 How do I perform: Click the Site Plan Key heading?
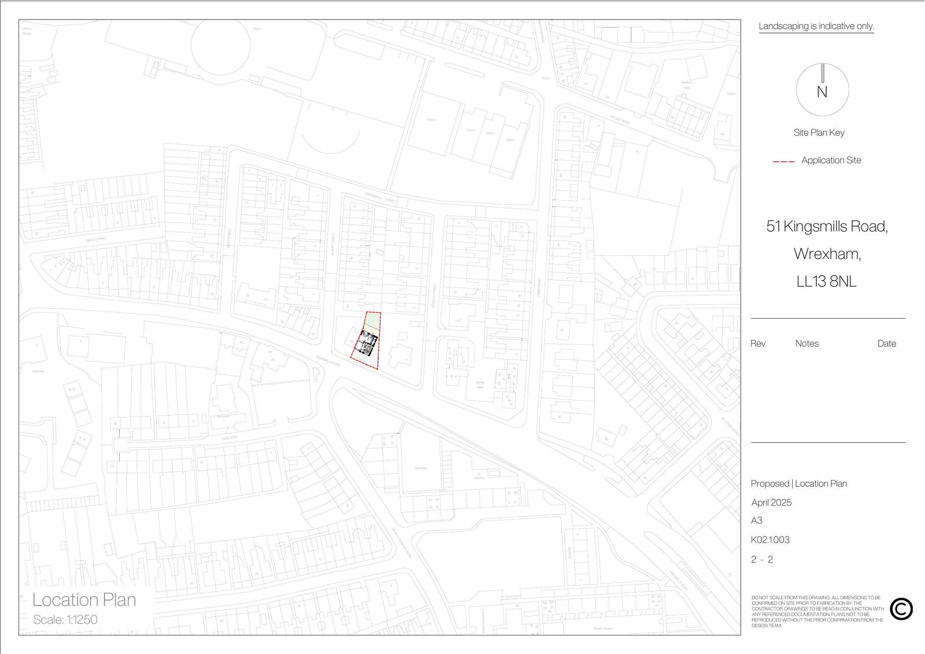[x=819, y=133]
